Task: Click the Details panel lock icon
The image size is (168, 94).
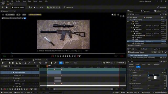Action: 166,52
